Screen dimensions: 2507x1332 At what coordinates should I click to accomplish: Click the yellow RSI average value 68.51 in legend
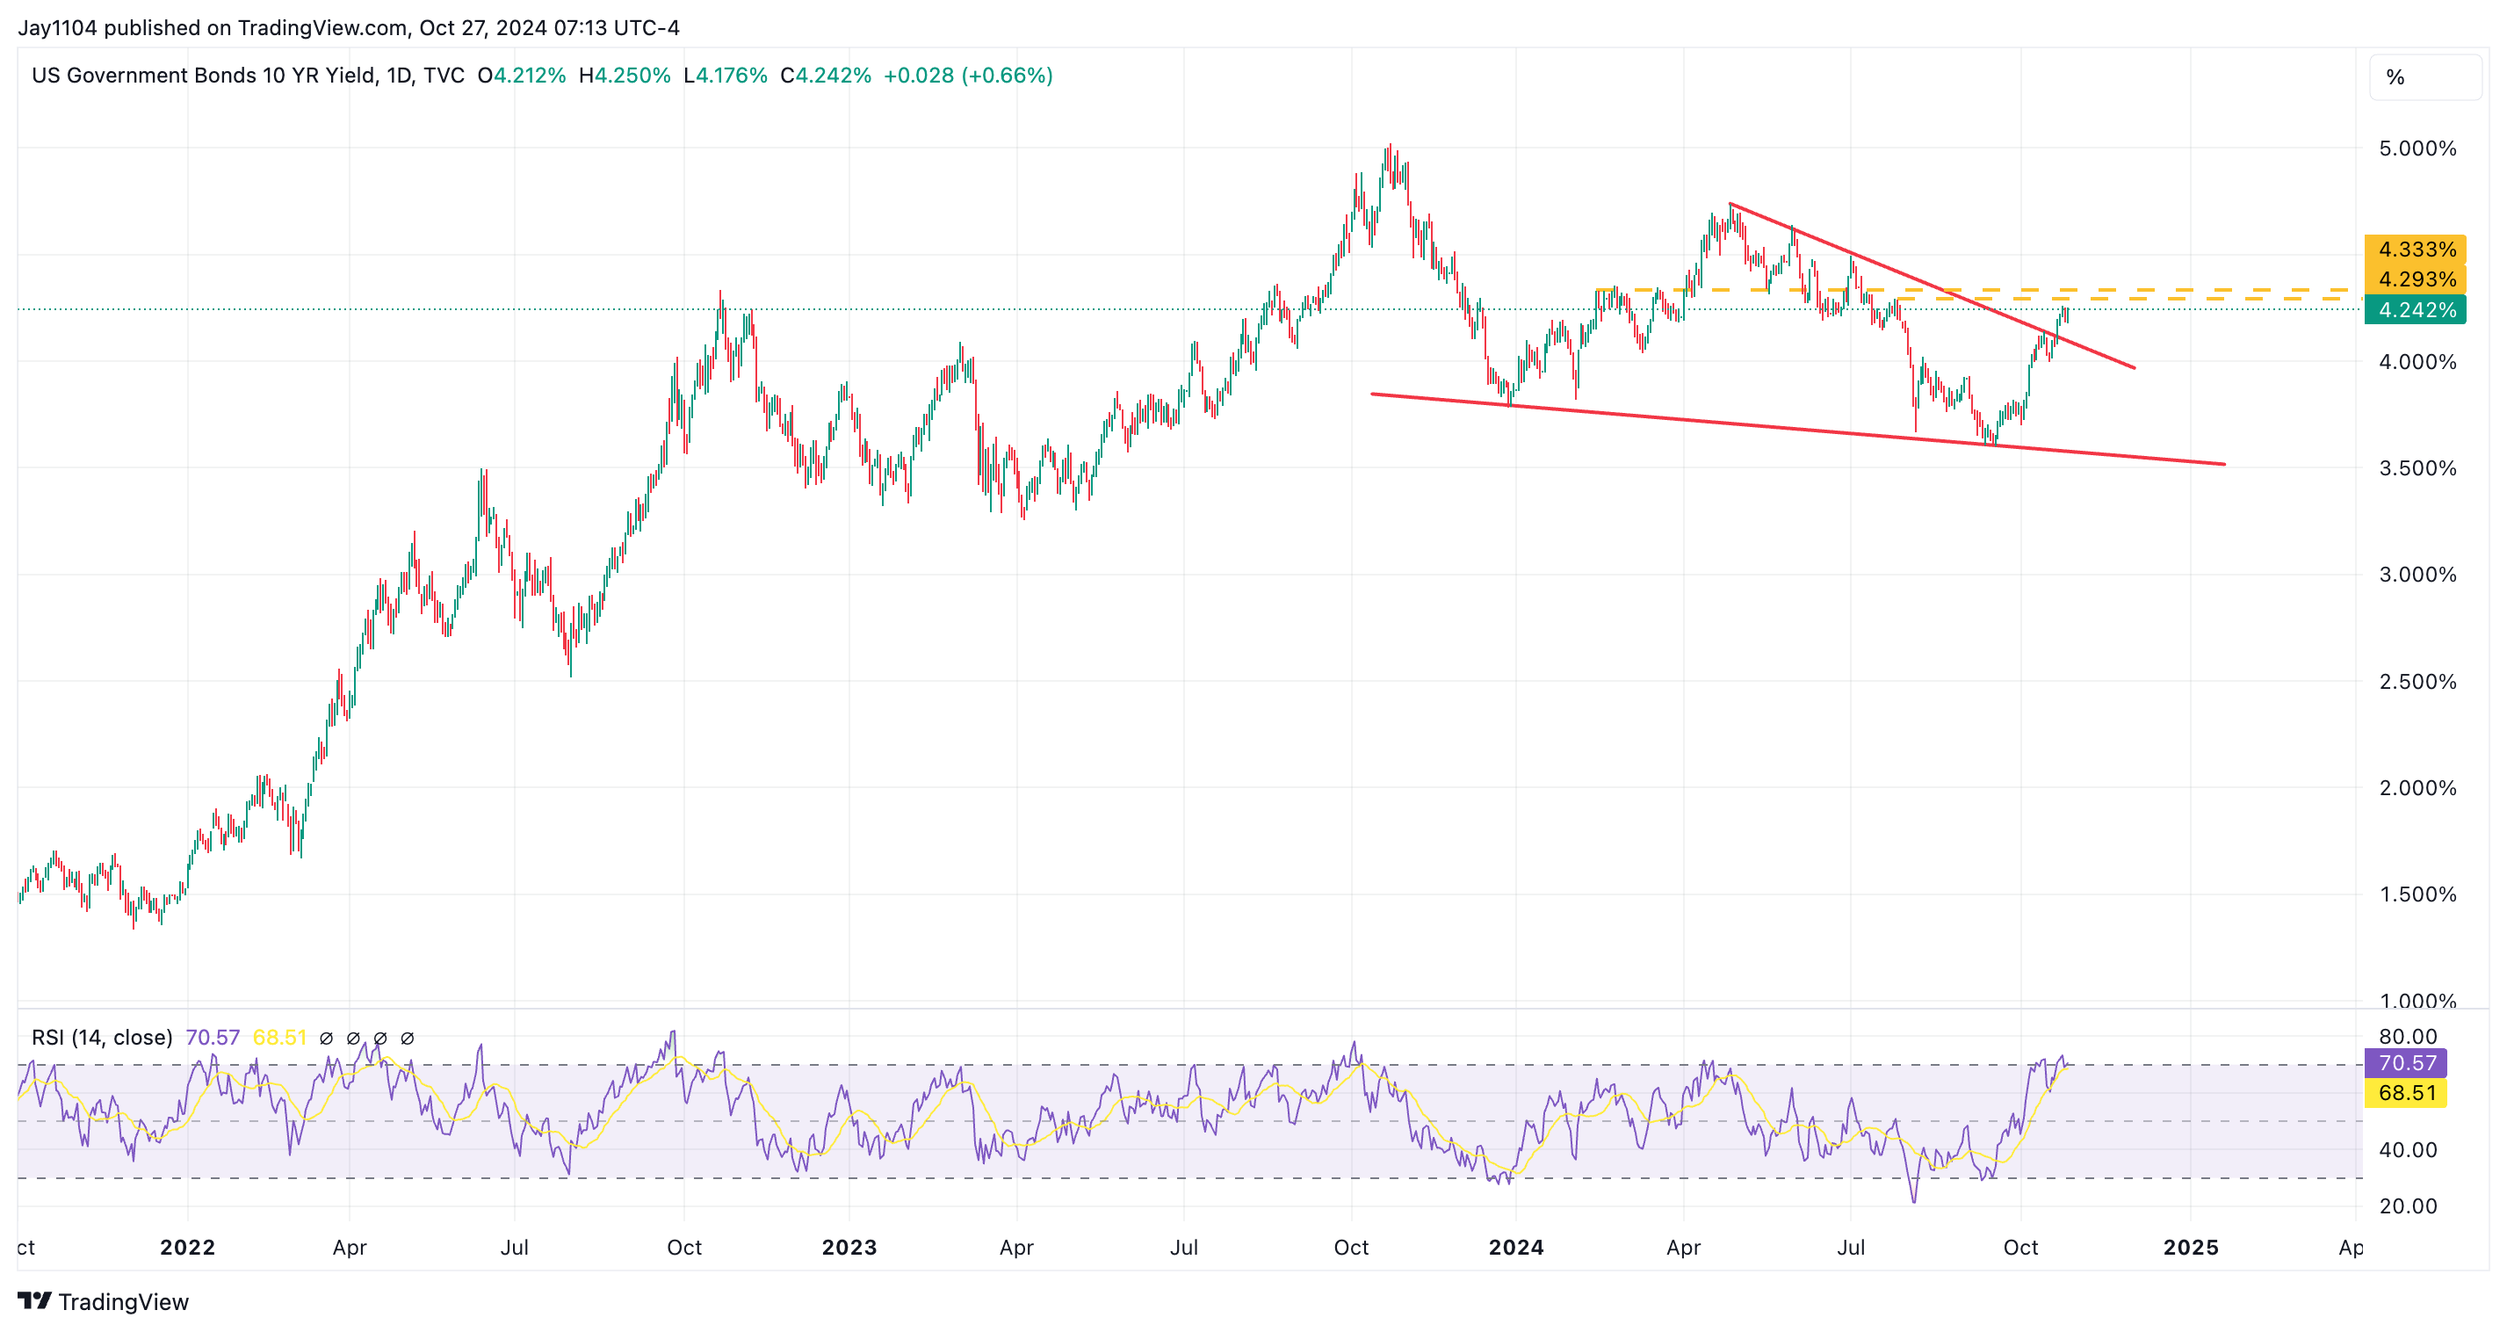click(279, 1037)
